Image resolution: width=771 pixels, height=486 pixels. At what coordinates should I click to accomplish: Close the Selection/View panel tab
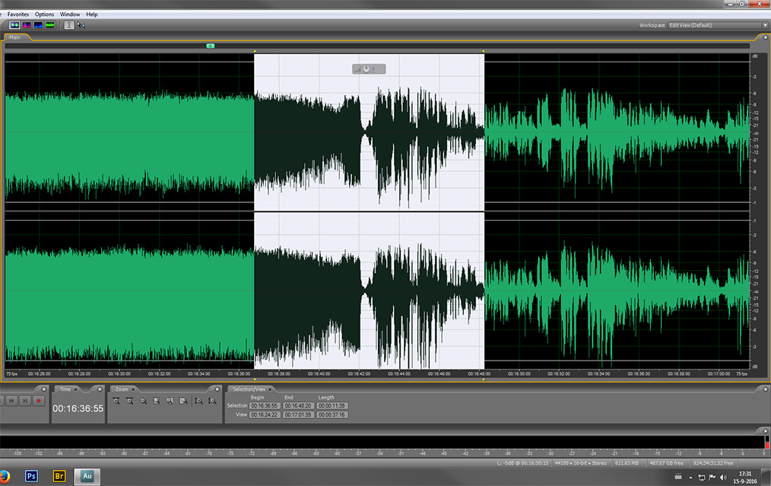coord(271,389)
